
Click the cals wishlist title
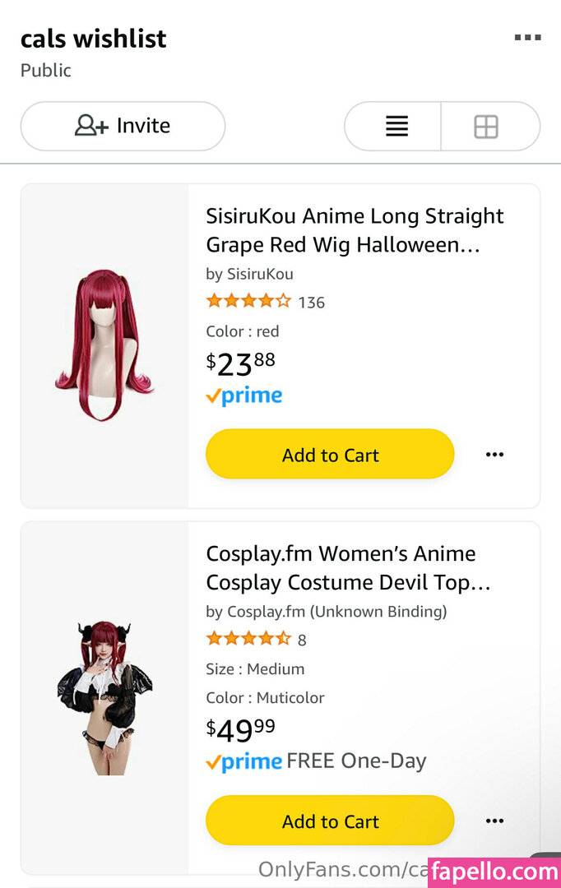93,39
